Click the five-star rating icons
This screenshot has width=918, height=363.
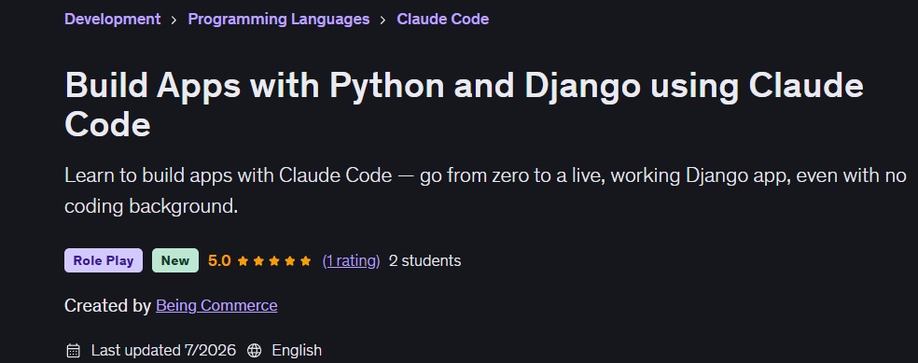(274, 261)
